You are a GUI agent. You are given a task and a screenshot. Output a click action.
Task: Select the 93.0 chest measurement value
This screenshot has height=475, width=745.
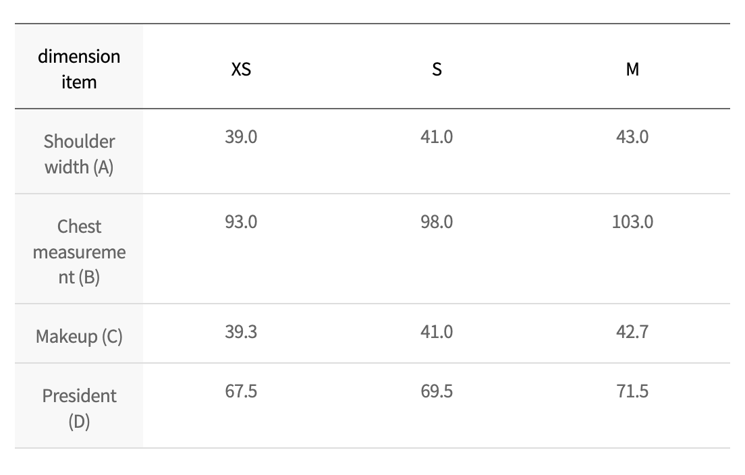click(241, 222)
